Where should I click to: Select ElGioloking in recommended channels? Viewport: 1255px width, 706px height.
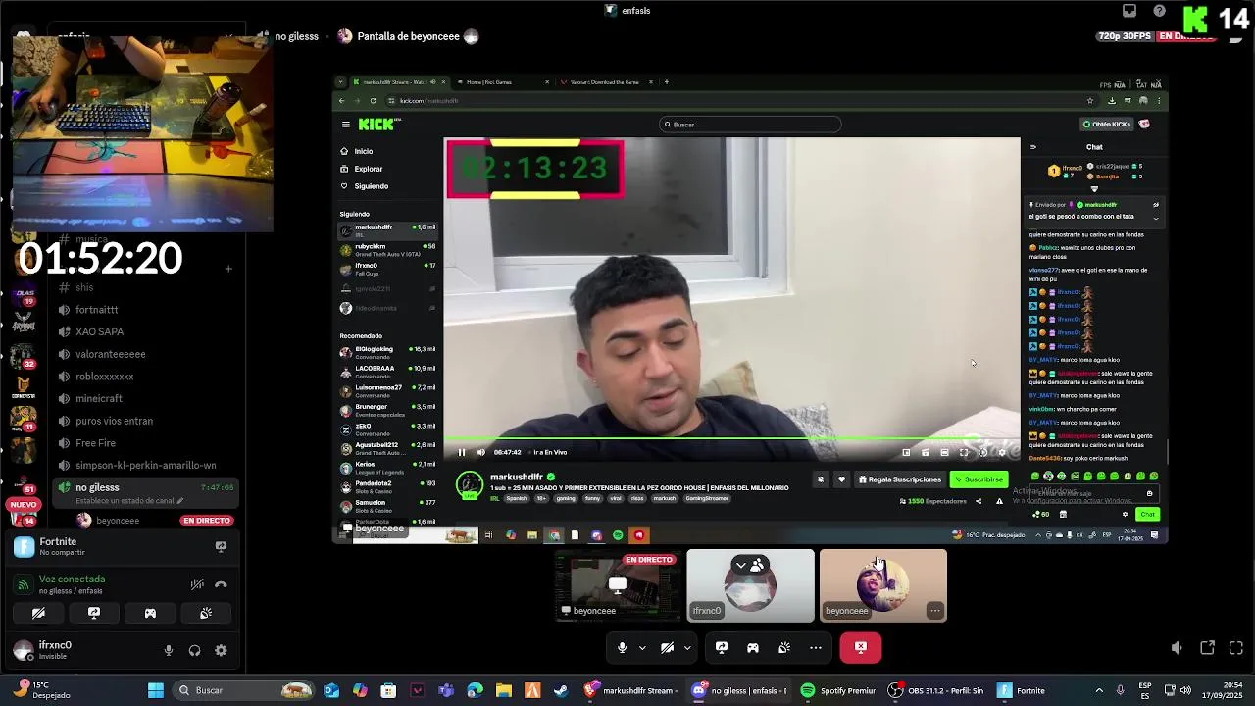pyautogui.click(x=388, y=352)
